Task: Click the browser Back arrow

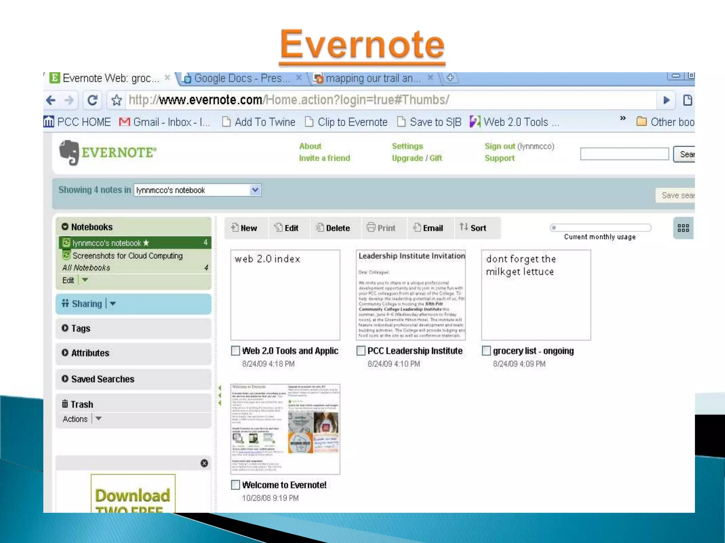Action: click(x=51, y=100)
